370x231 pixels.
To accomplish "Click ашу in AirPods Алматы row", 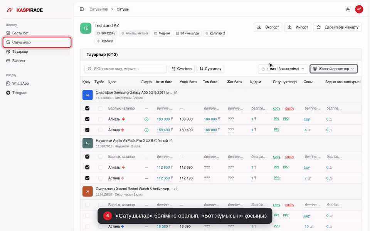I will pos(306,167).
